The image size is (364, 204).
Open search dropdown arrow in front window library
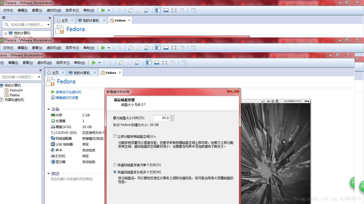pyautogui.click(x=39, y=77)
